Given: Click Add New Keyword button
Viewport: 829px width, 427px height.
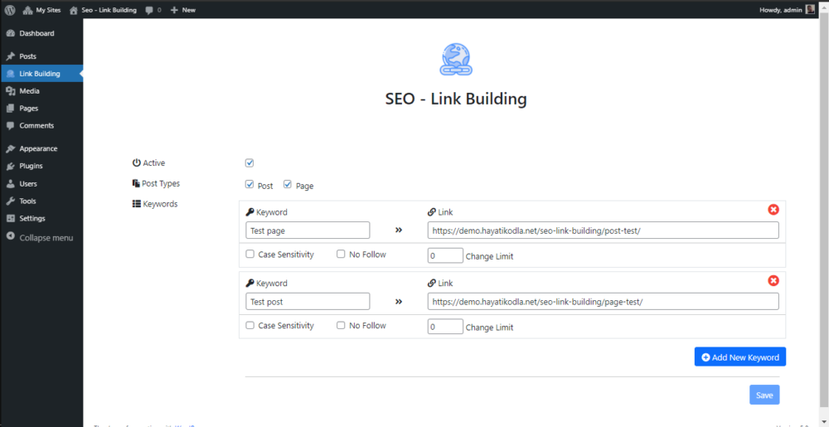Looking at the screenshot, I should [740, 357].
